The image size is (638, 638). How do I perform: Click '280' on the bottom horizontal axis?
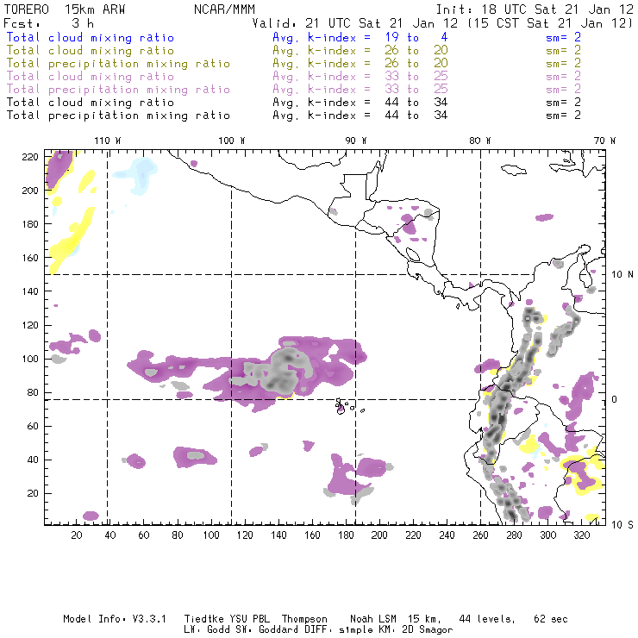point(515,535)
